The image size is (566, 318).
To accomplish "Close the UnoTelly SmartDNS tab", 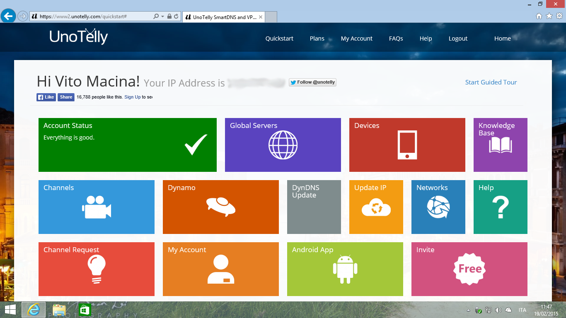I will tap(260, 17).
